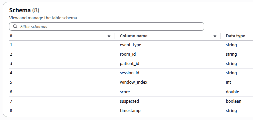Focus the Filter schemas input field
The height and width of the screenshot is (120, 253).
point(107,27)
